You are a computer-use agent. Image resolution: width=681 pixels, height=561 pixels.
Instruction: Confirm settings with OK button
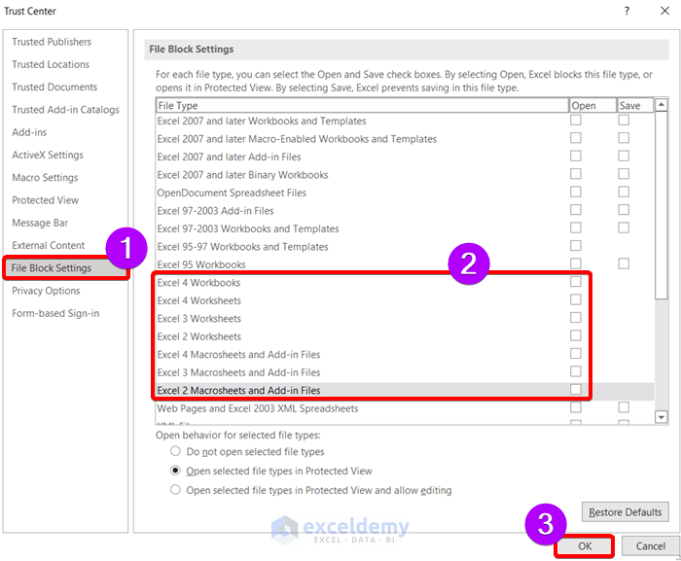pos(585,545)
